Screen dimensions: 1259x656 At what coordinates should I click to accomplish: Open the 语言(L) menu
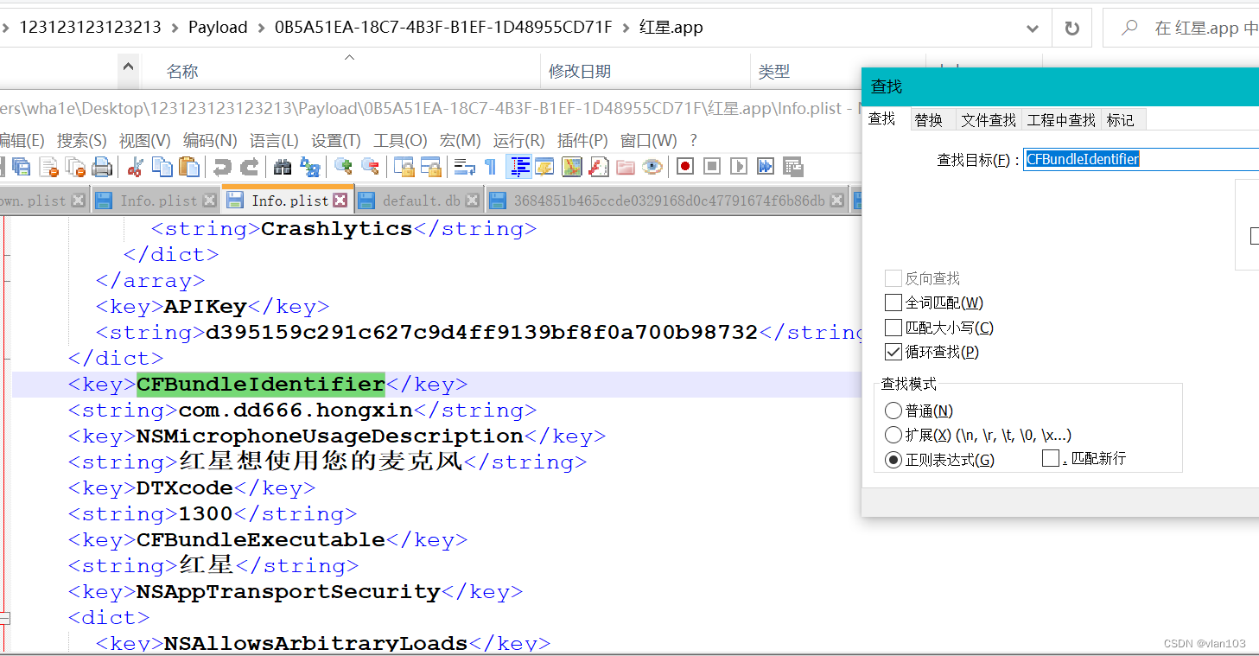(274, 140)
